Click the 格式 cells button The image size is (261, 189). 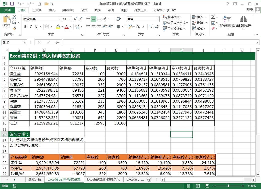point(199,28)
